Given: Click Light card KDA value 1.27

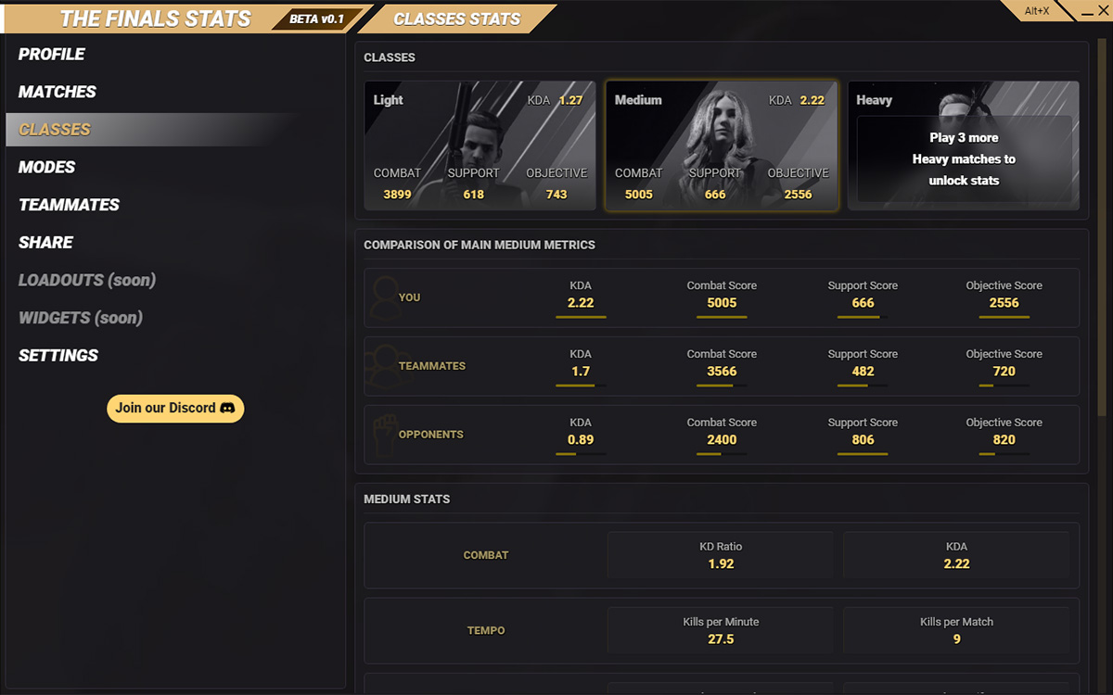Looking at the screenshot, I should pyautogui.click(x=570, y=100).
